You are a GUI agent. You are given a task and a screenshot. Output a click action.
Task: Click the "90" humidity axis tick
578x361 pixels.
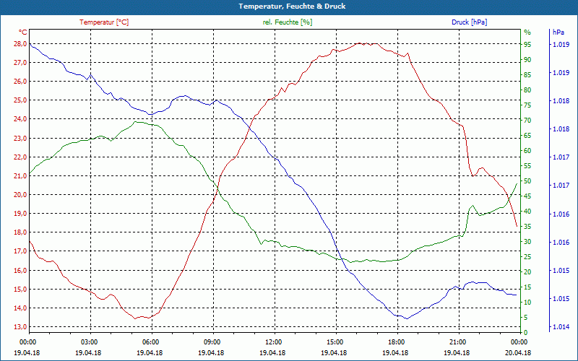(x=527, y=60)
